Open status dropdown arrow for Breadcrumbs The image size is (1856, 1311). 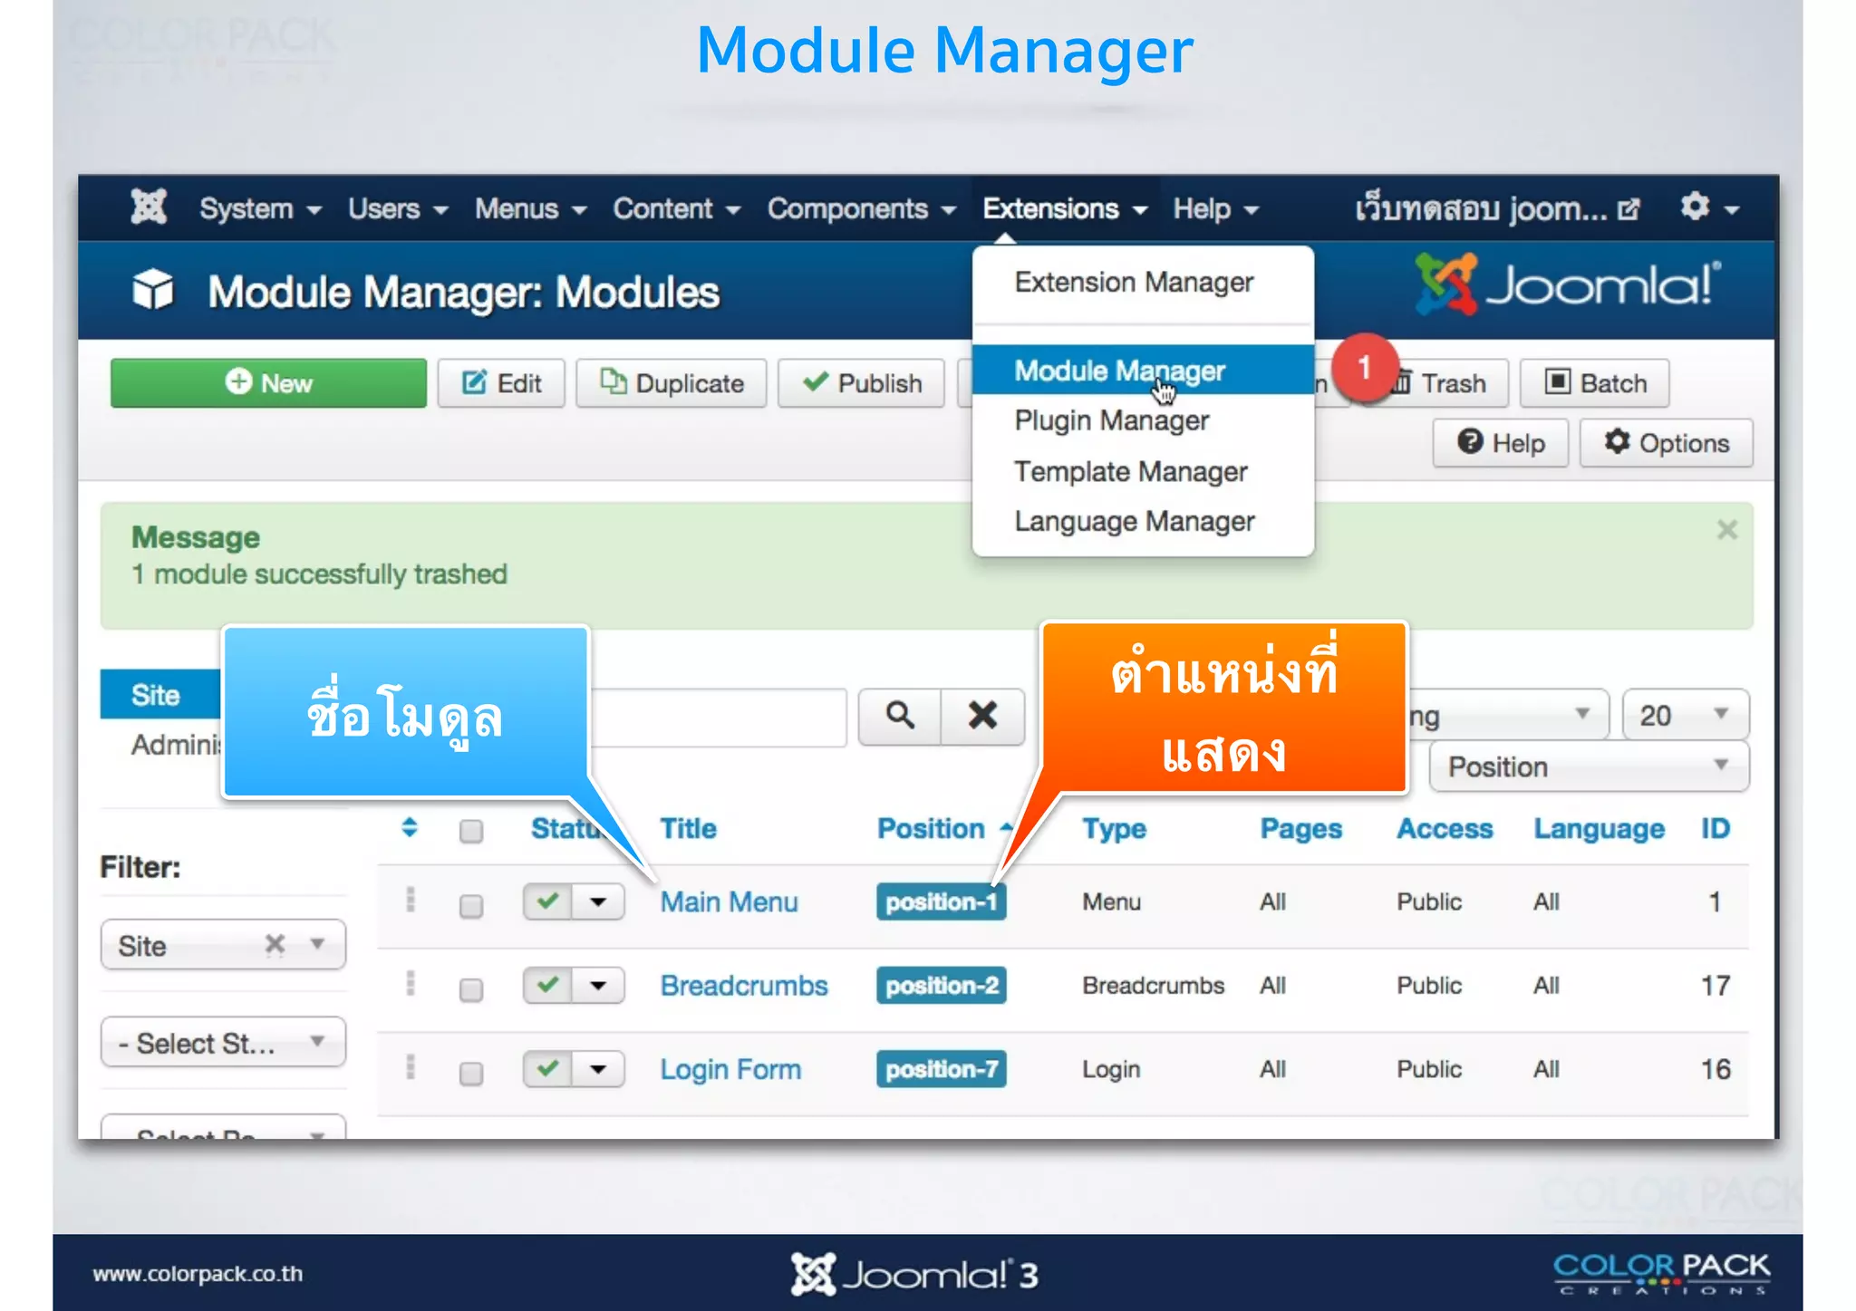[x=598, y=985]
